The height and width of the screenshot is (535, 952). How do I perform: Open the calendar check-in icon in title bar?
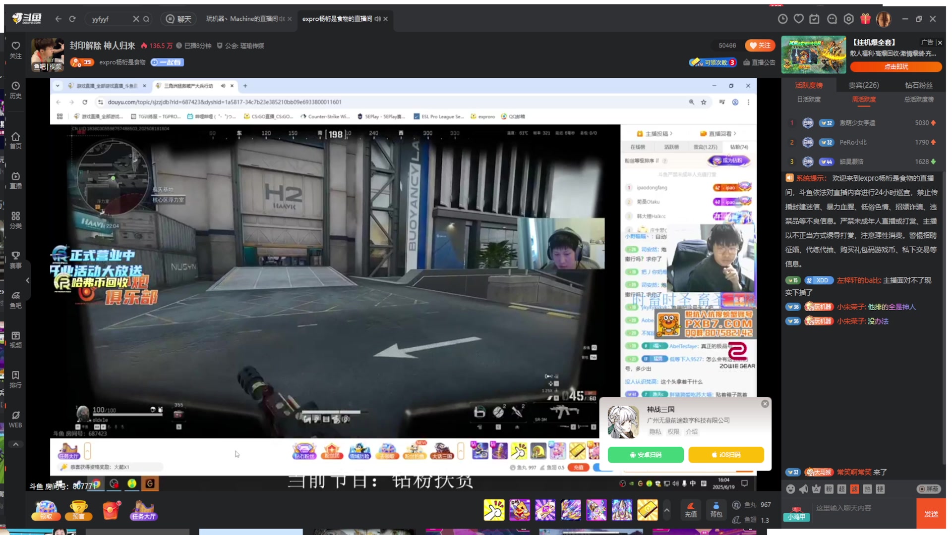tap(814, 19)
